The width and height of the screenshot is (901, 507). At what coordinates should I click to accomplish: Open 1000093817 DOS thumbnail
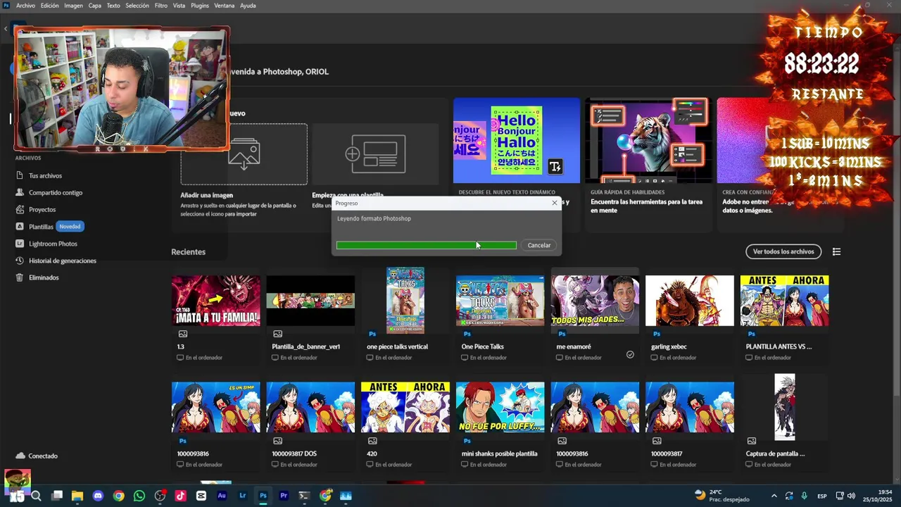coord(310,407)
